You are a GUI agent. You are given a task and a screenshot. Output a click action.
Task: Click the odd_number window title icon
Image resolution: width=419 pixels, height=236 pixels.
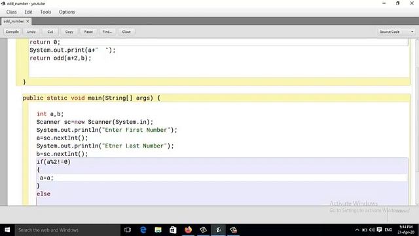pyautogui.click(x=3, y=3)
